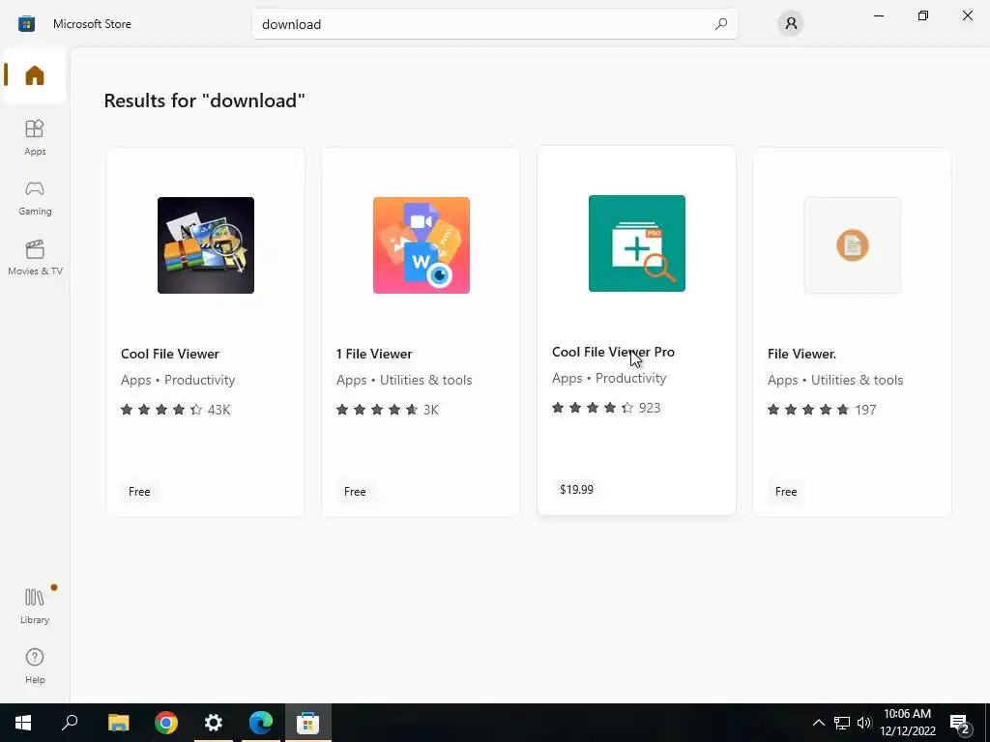Click the 'File Viewer.' title
This screenshot has width=990, height=742.
pos(801,354)
